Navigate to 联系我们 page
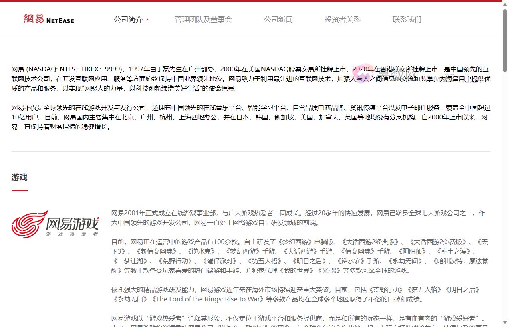508x327 pixels. point(407,19)
